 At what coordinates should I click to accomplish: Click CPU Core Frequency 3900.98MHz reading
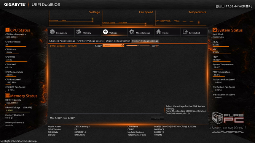pyautogui.click(x=16, y=36)
